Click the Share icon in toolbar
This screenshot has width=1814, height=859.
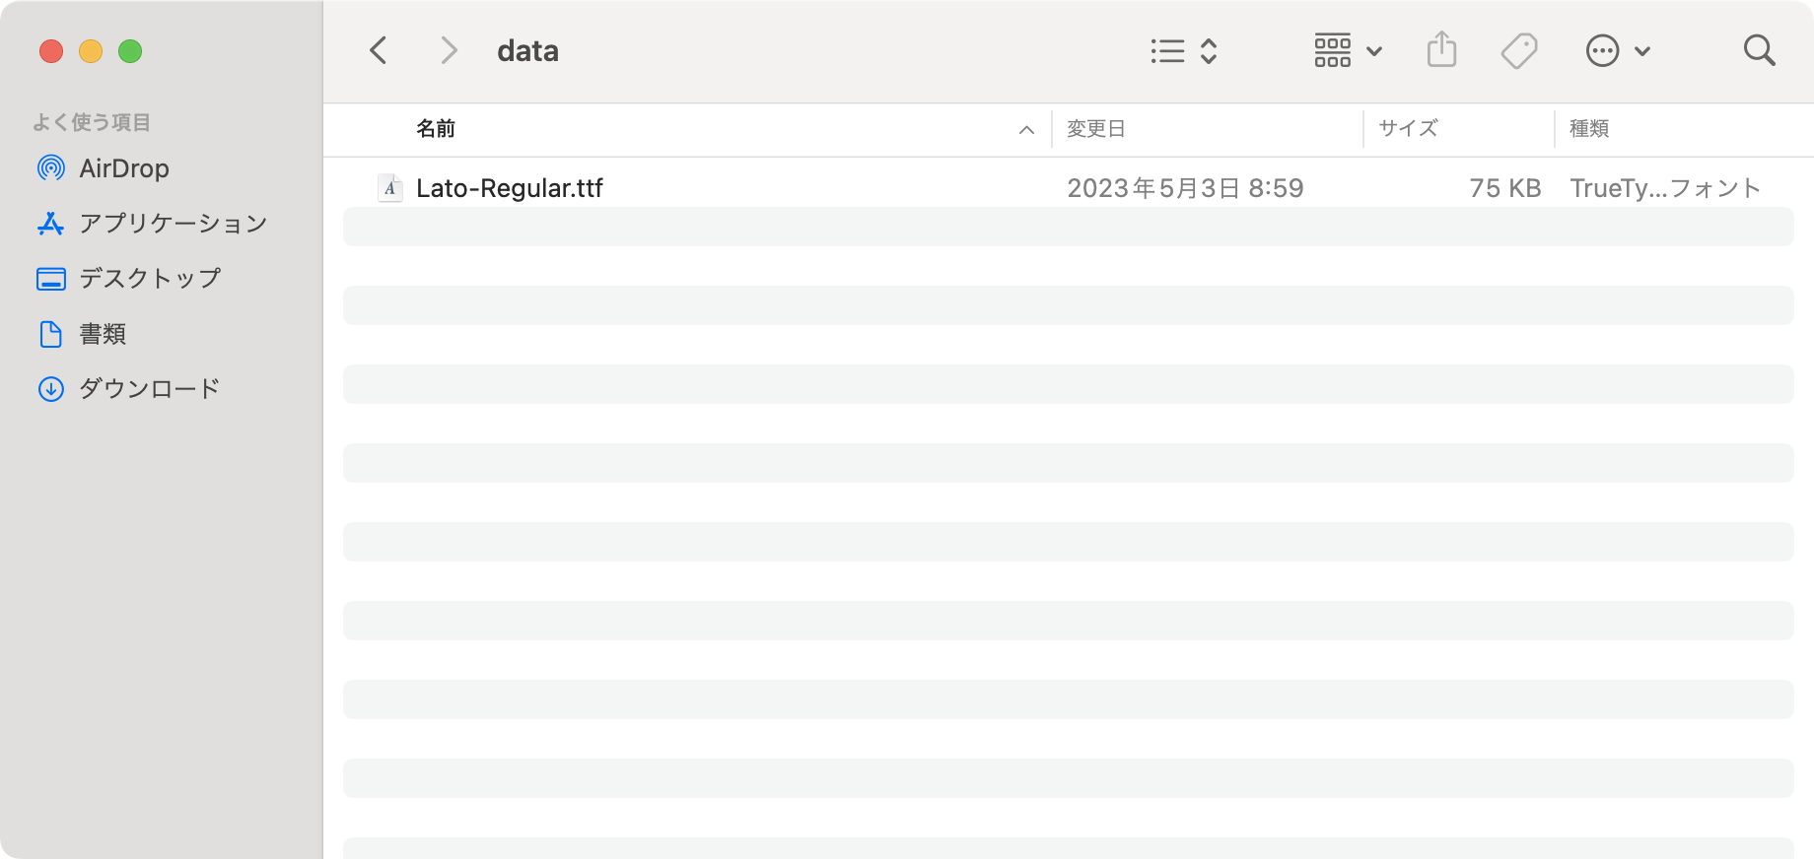[1441, 49]
